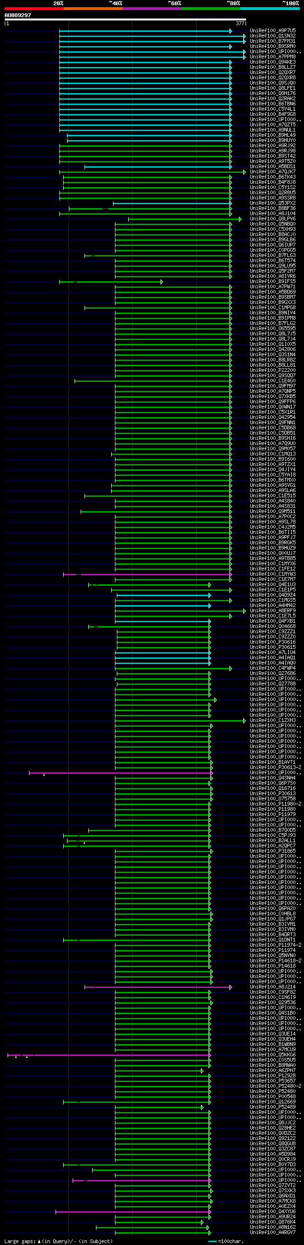
Task: Select the white AU089297 query bar
Action: tap(125, 19)
